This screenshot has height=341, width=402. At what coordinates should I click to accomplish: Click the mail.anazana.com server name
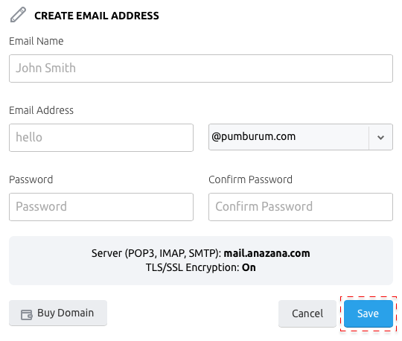click(x=267, y=253)
